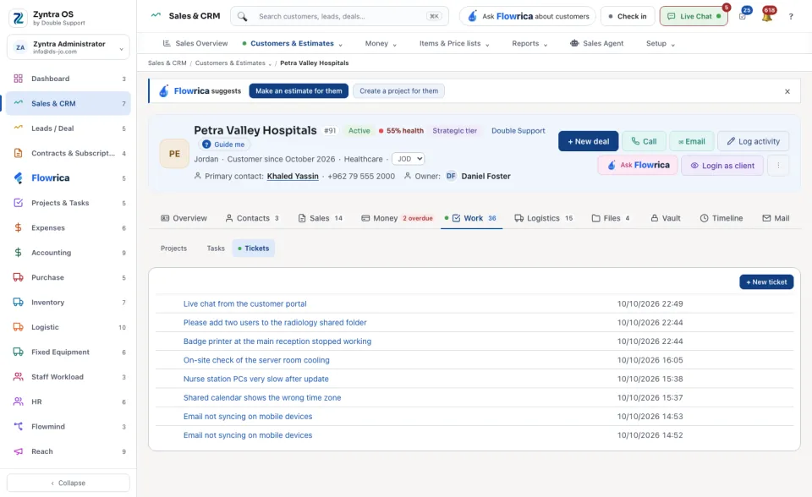Expand the Money dropdown in top nav
Viewport: 812px width, 497px height.
381,43
